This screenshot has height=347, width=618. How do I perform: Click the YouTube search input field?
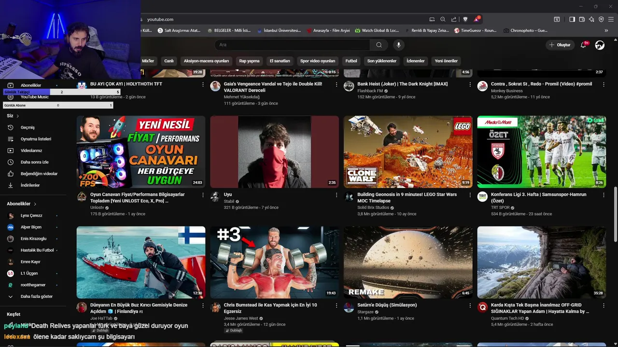click(293, 45)
